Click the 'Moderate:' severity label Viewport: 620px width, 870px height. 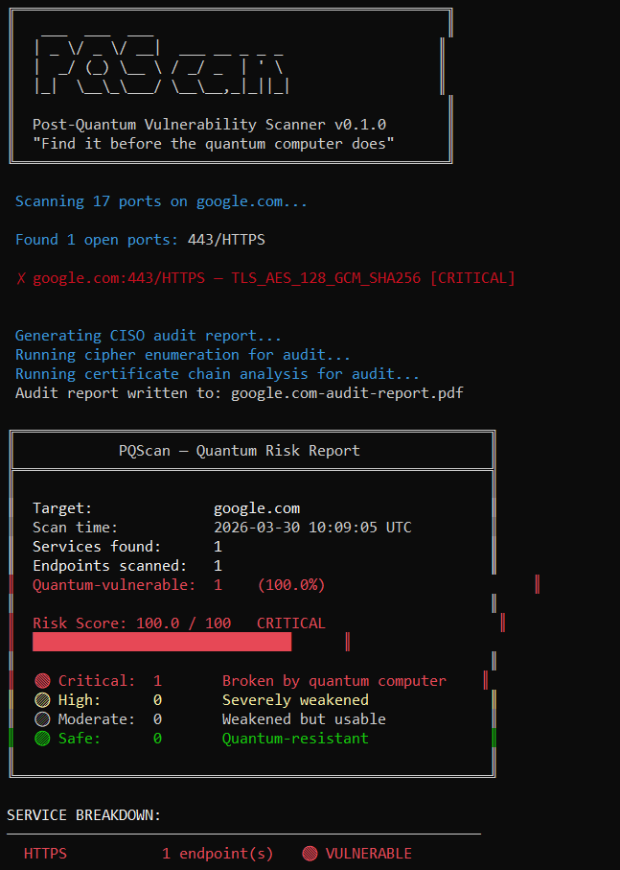pos(97,719)
